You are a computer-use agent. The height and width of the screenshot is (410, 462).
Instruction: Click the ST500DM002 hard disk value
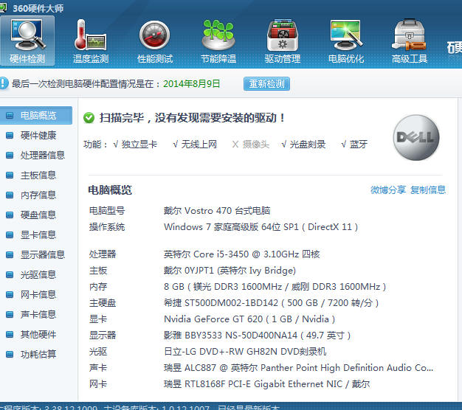pyautogui.click(x=271, y=303)
